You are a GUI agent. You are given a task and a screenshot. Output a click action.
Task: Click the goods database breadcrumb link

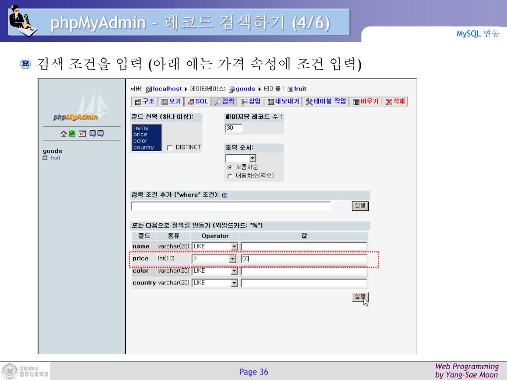(x=246, y=89)
